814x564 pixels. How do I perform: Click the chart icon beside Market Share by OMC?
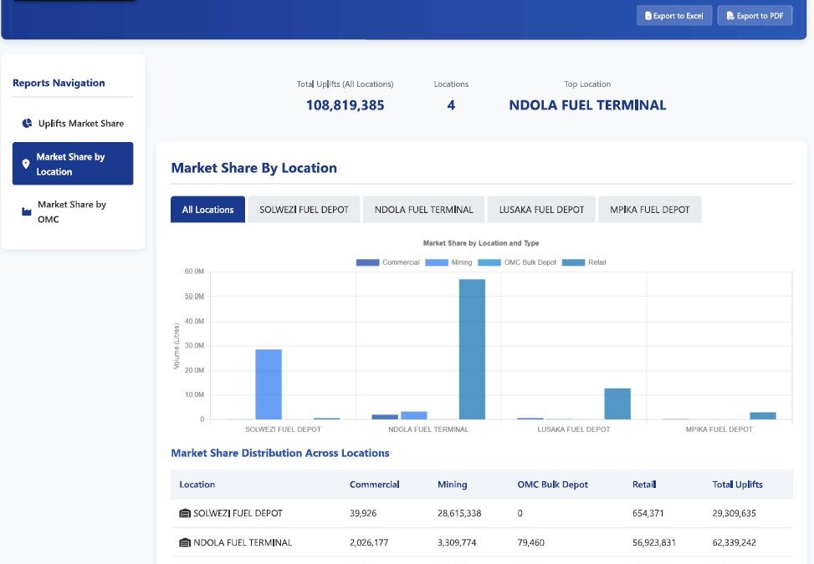pos(26,212)
